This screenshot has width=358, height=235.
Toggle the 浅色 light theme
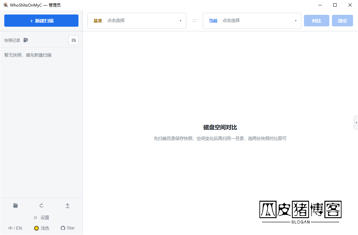point(42,228)
